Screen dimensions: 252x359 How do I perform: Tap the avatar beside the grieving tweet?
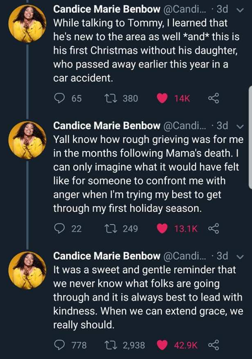(27, 140)
